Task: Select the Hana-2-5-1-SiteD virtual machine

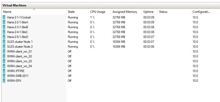Action: 18,37
